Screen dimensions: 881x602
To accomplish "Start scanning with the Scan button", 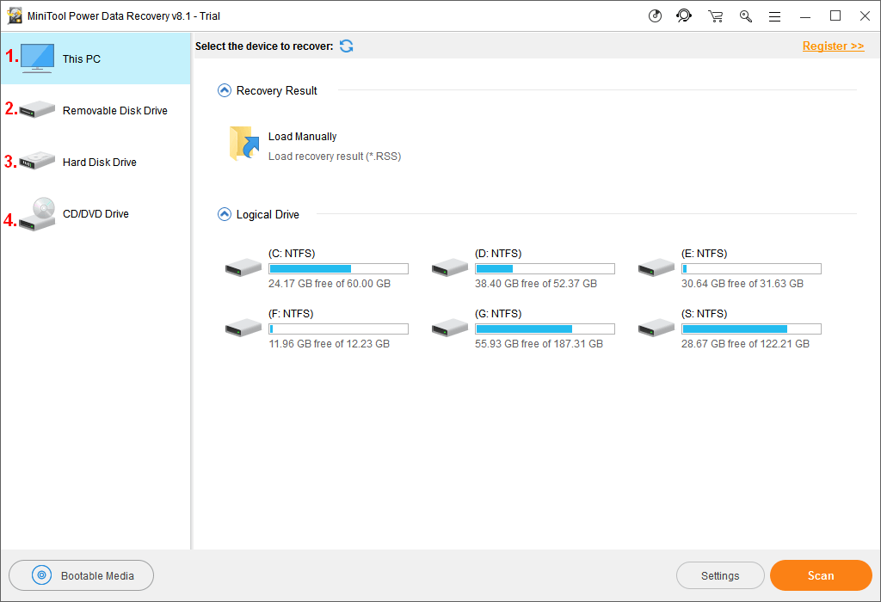I will click(x=820, y=575).
